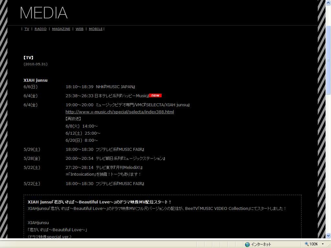This screenshot has width=331, height=248.
Task: Click the red 'new' badge
Action: coord(155,96)
